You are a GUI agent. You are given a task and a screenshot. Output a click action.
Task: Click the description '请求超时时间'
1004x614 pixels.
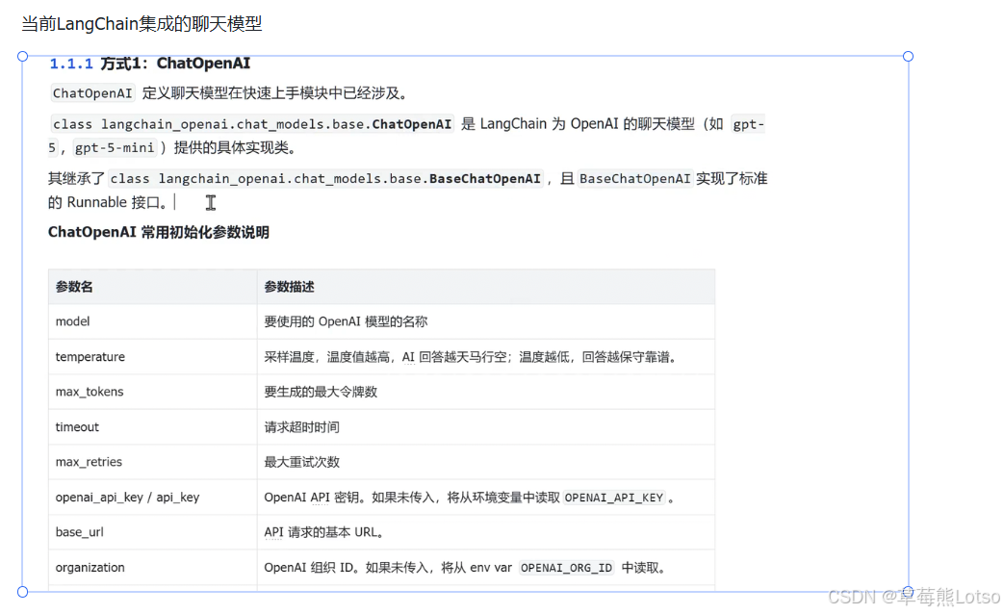point(301,427)
